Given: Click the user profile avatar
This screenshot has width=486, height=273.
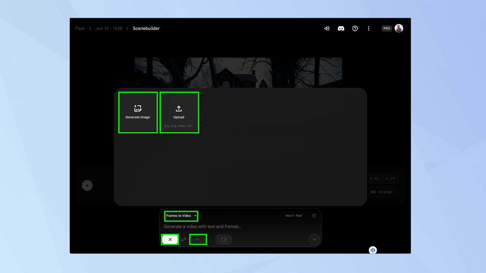Looking at the screenshot, I should click(x=399, y=28).
